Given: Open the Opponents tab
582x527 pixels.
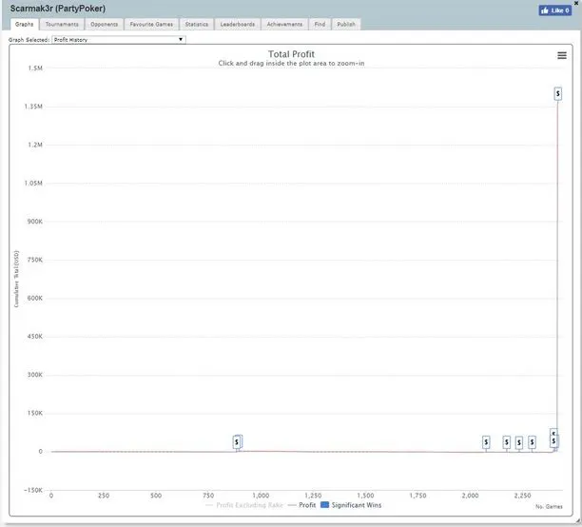Looking at the screenshot, I should click(105, 24).
